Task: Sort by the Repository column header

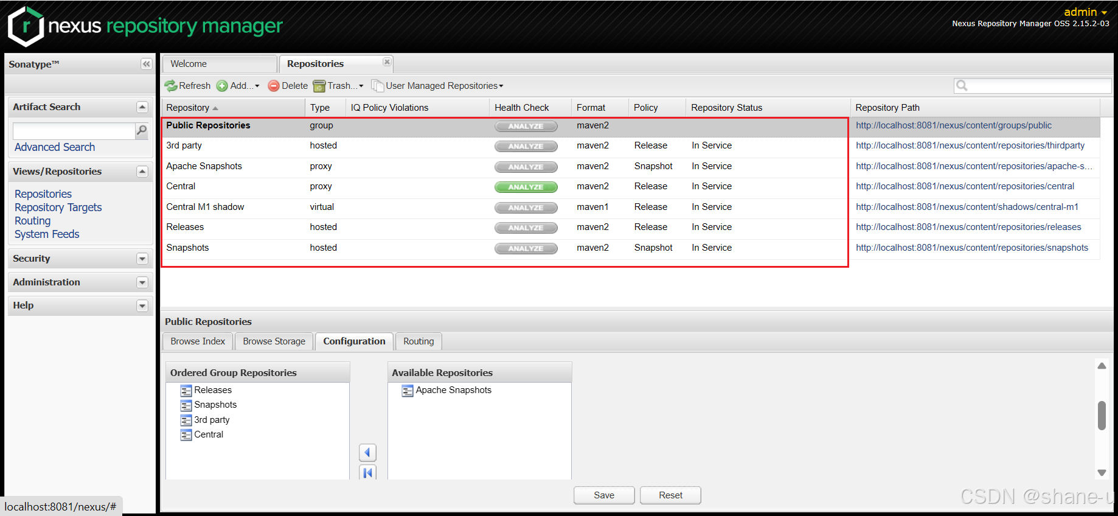Action: click(x=233, y=108)
